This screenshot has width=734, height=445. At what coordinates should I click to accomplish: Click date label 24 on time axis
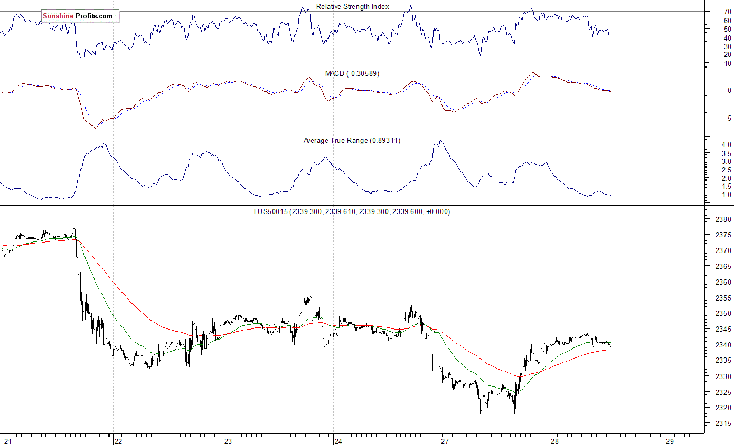click(x=338, y=441)
